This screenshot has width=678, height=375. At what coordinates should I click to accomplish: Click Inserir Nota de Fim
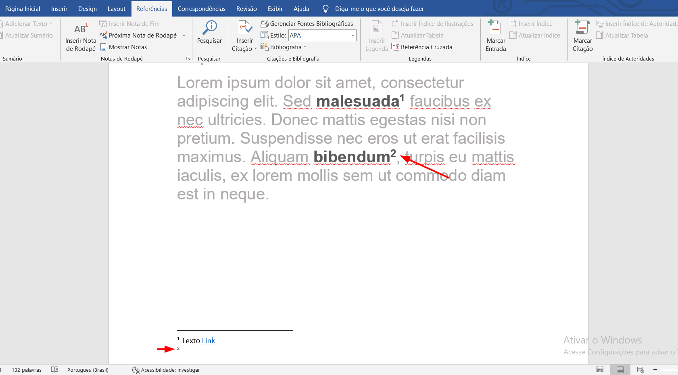tap(129, 24)
